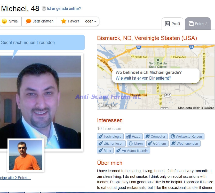Click the Jetzt chatten button
The width and height of the screenshot is (215, 193).
(39, 21)
